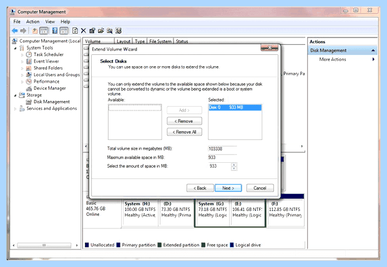
Task: Select the System (H:) partition block
Action: coord(140,212)
